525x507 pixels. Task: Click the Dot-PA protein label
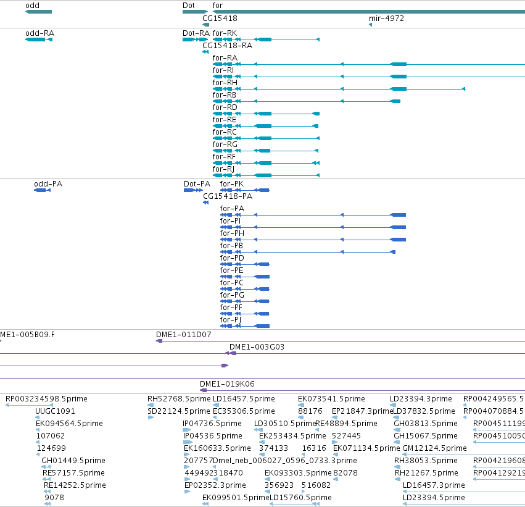[x=197, y=184]
